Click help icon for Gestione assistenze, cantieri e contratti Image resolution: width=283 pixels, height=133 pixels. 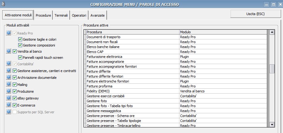tap(9, 71)
